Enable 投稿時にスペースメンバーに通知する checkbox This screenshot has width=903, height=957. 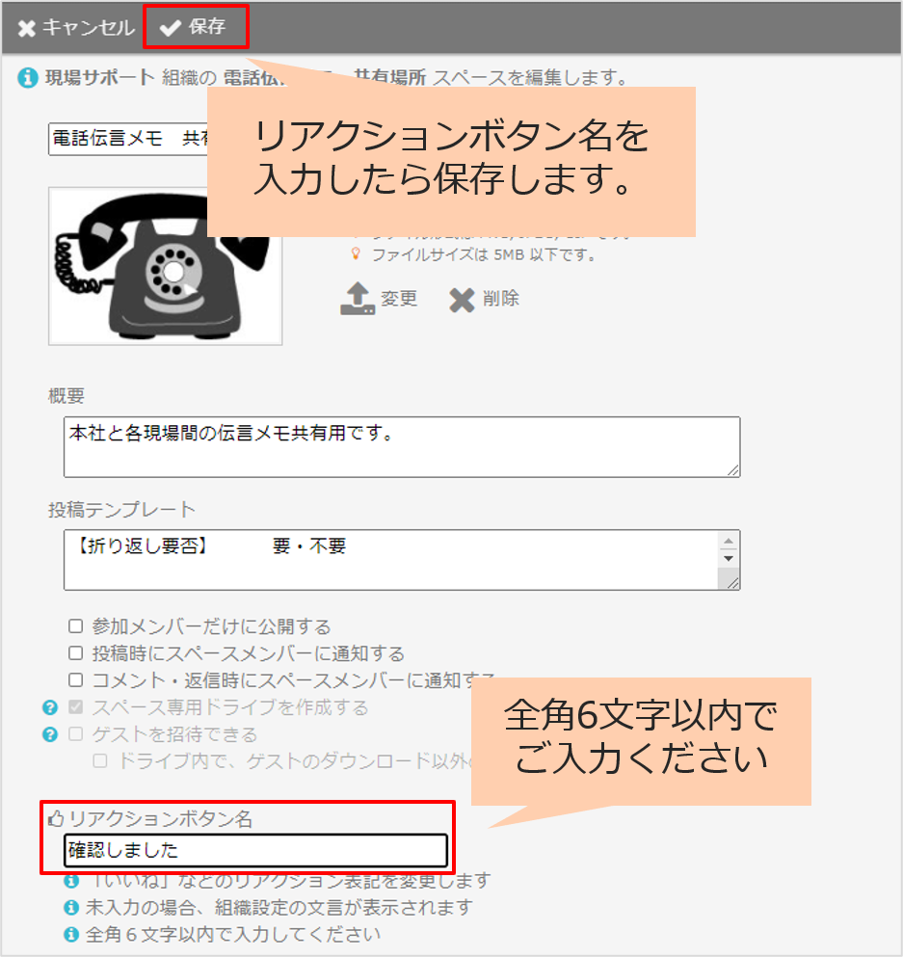(x=76, y=653)
